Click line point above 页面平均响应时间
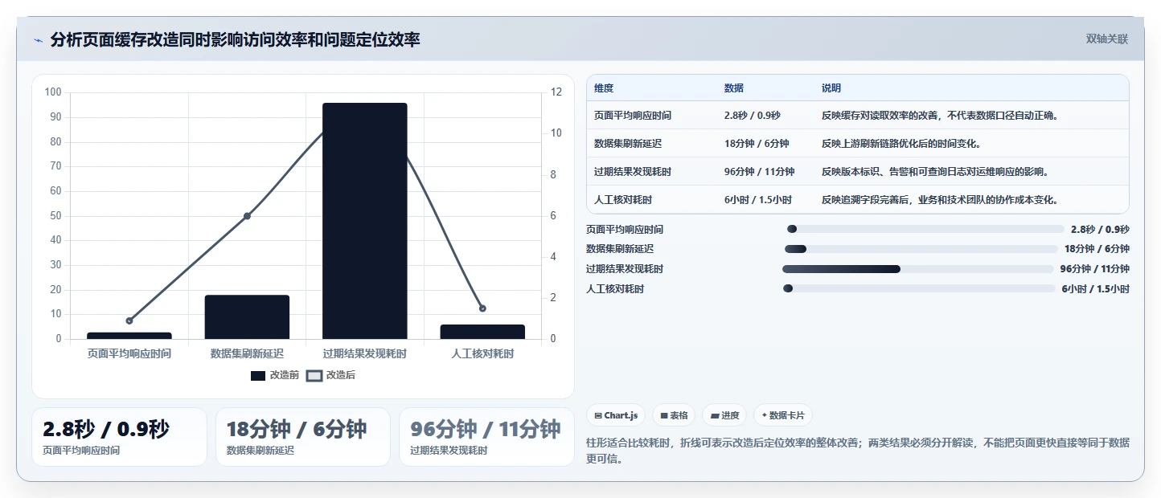Viewport: 1161px width, 498px height. (x=129, y=320)
